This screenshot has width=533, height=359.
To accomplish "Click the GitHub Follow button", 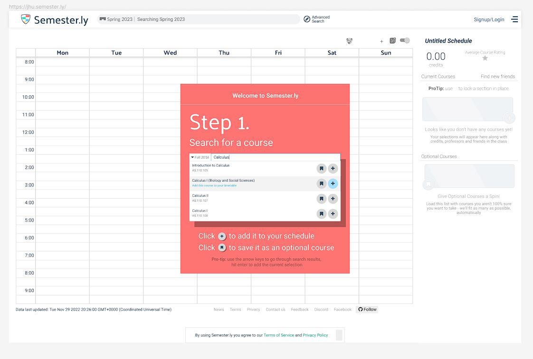I will tap(367, 310).
